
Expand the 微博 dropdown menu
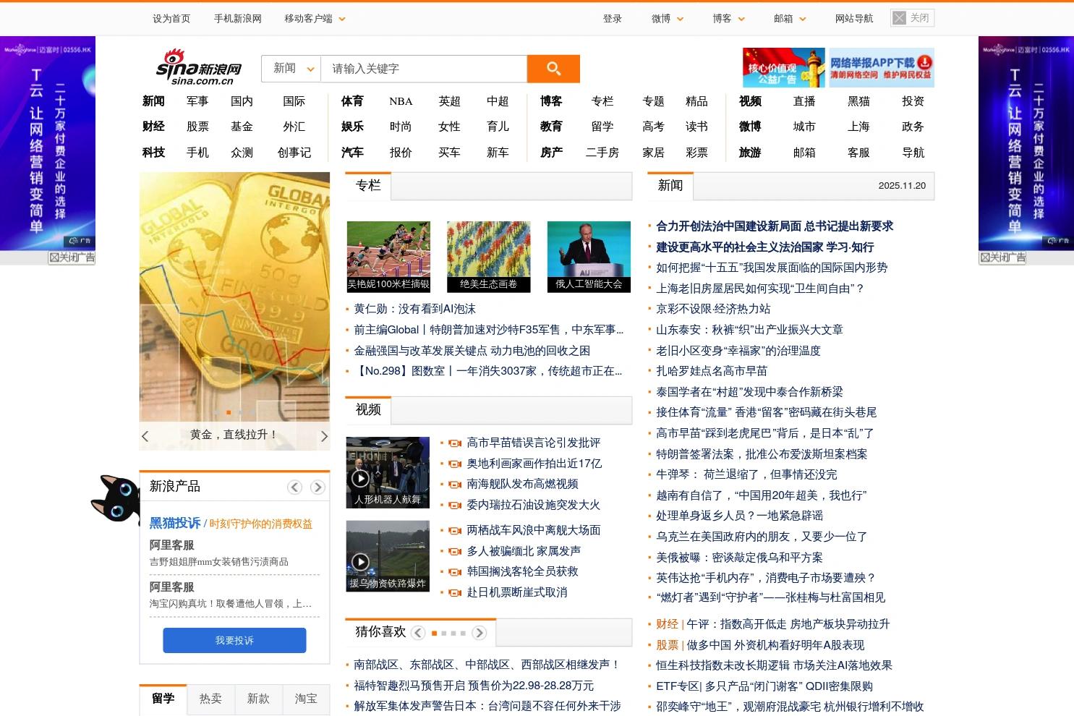click(x=666, y=18)
